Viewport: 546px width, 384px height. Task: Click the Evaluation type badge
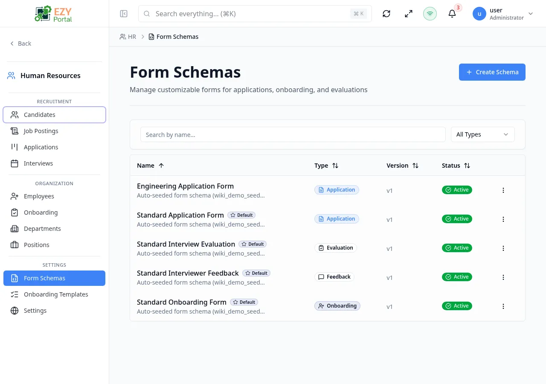(336, 248)
